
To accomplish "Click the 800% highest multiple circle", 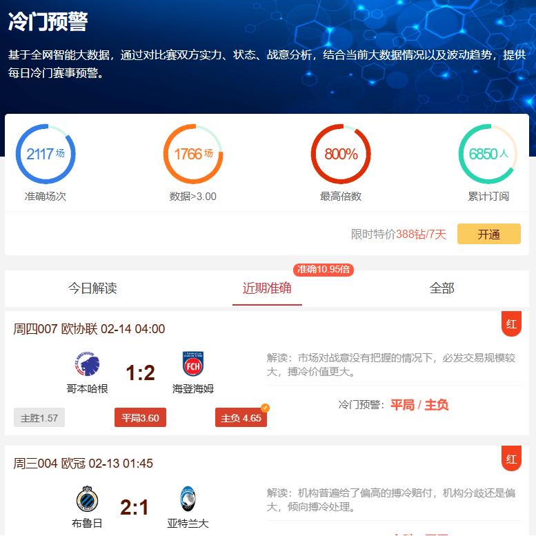I will (x=341, y=154).
